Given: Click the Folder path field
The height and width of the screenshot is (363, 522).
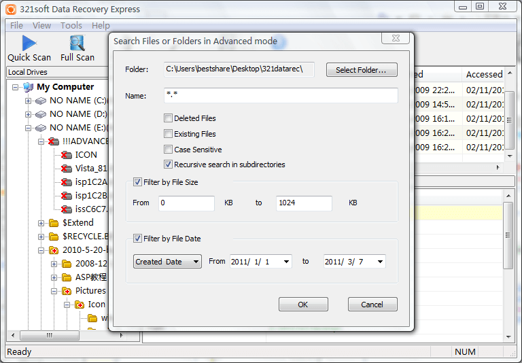Looking at the screenshot, I should click(239, 69).
